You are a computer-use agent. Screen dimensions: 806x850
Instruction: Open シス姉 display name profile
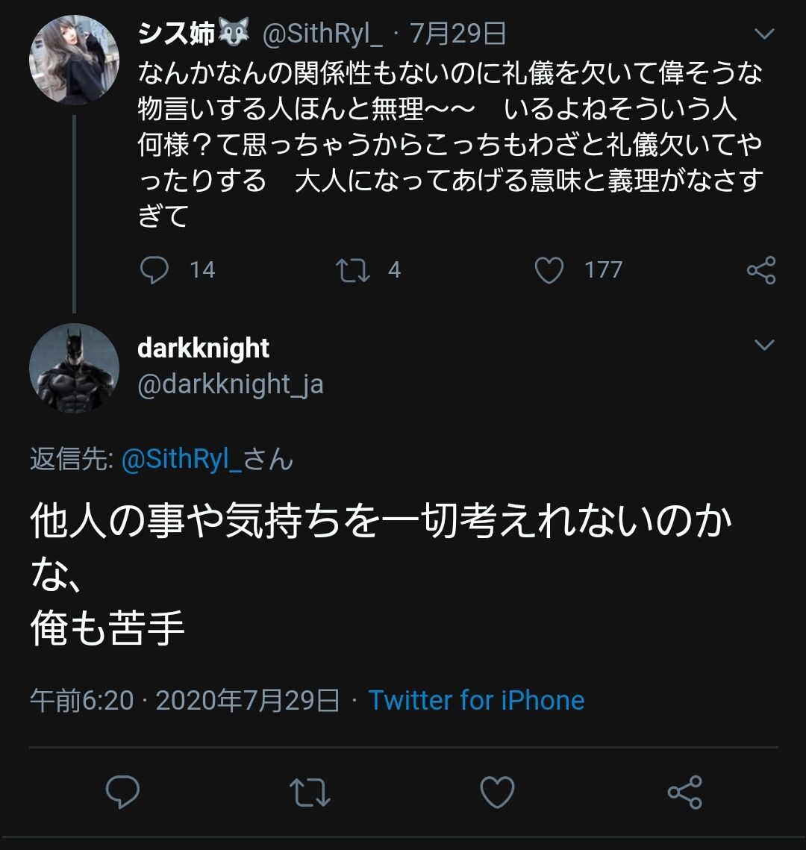(x=176, y=34)
